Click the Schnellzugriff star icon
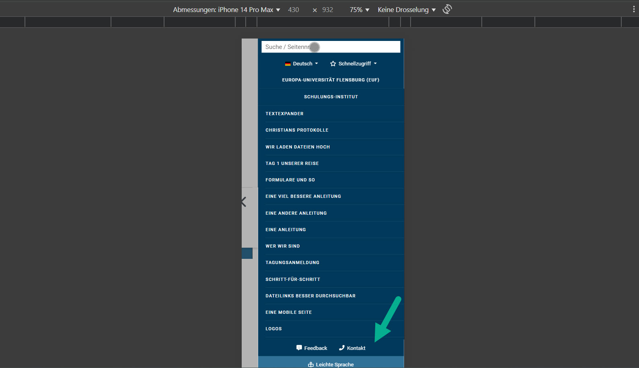This screenshot has height=368, width=639. pos(333,64)
